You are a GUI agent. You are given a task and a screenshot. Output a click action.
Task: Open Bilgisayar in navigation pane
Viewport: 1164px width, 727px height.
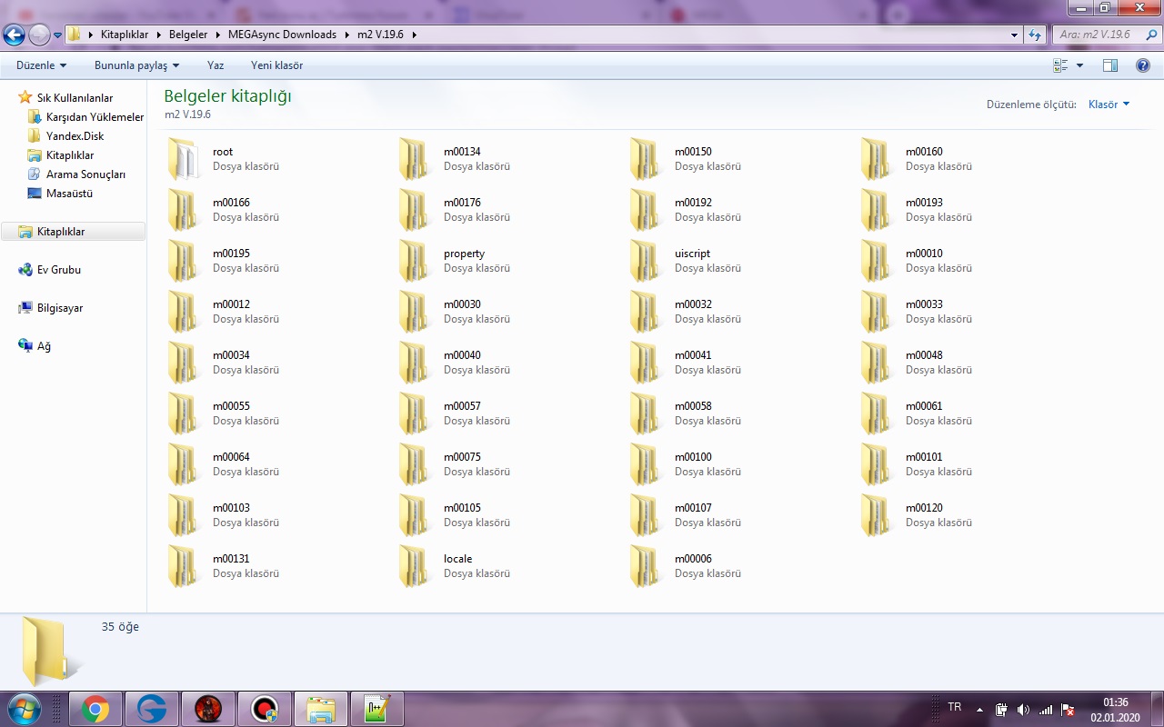pyautogui.click(x=60, y=308)
